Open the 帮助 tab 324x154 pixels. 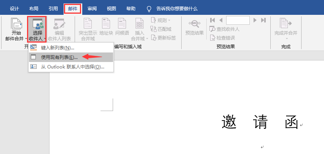point(131,9)
